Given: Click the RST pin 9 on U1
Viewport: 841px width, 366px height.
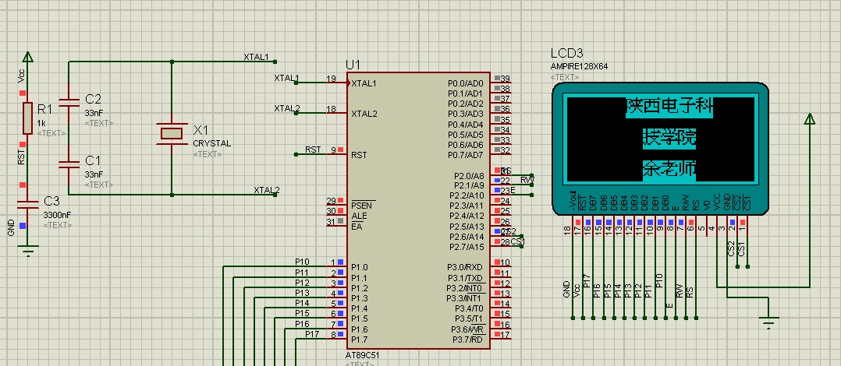Looking at the screenshot, I should (x=334, y=153).
